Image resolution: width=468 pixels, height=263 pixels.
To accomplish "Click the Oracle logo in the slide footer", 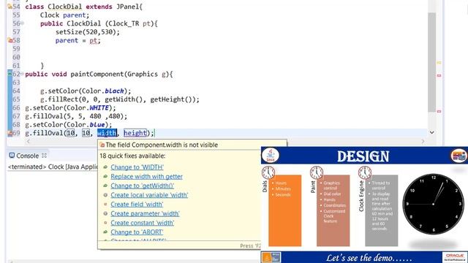I will pos(455,257).
